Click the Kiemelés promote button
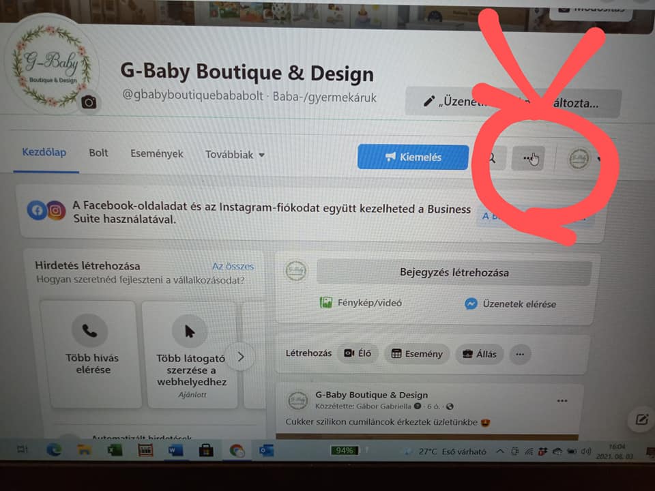655x491 pixels. click(x=413, y=157)
